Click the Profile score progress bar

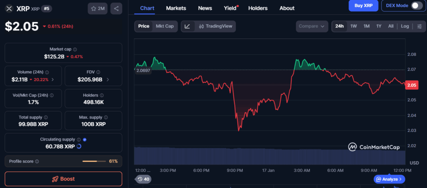[95, 161]
